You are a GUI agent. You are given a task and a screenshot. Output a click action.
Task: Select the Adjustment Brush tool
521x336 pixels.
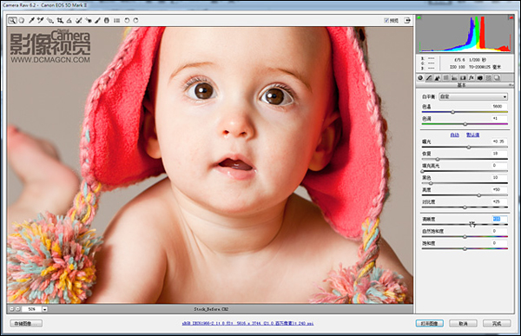point(97,21)
